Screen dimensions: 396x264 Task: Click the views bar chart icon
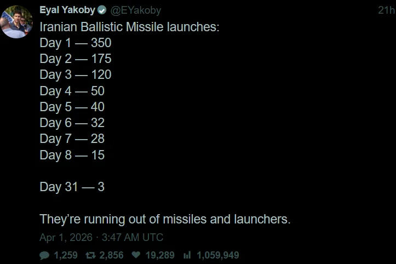coord(186,255)
